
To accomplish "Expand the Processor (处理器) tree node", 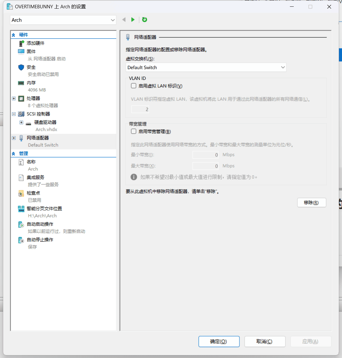I will 14,98.
